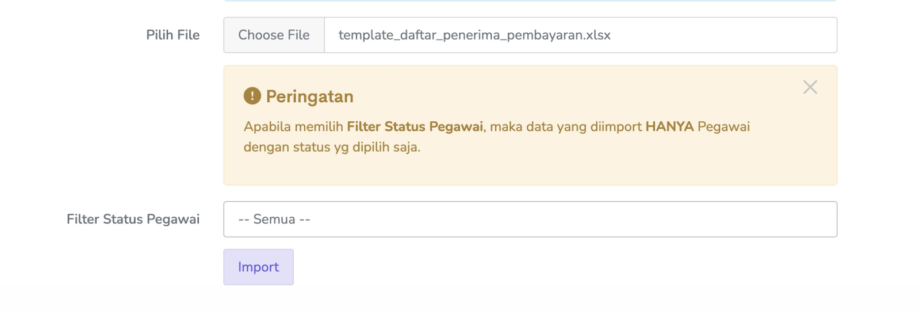Click "dengan status yg dipilih saja" text

[332, 147]
